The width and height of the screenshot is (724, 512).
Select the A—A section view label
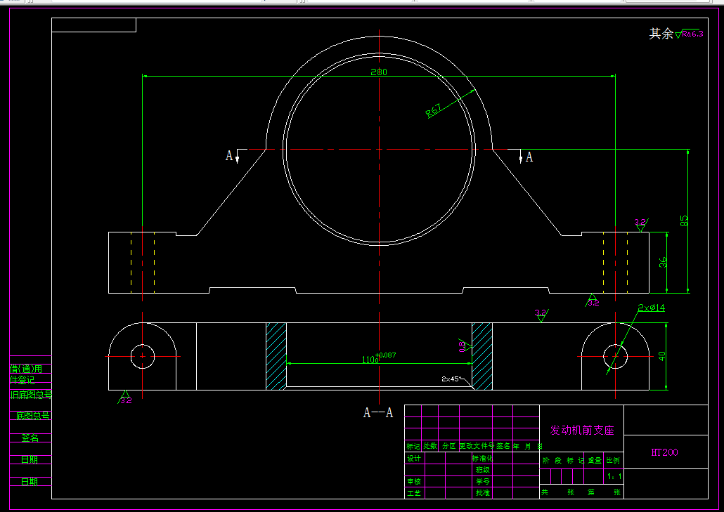click(x=378, y=412)
